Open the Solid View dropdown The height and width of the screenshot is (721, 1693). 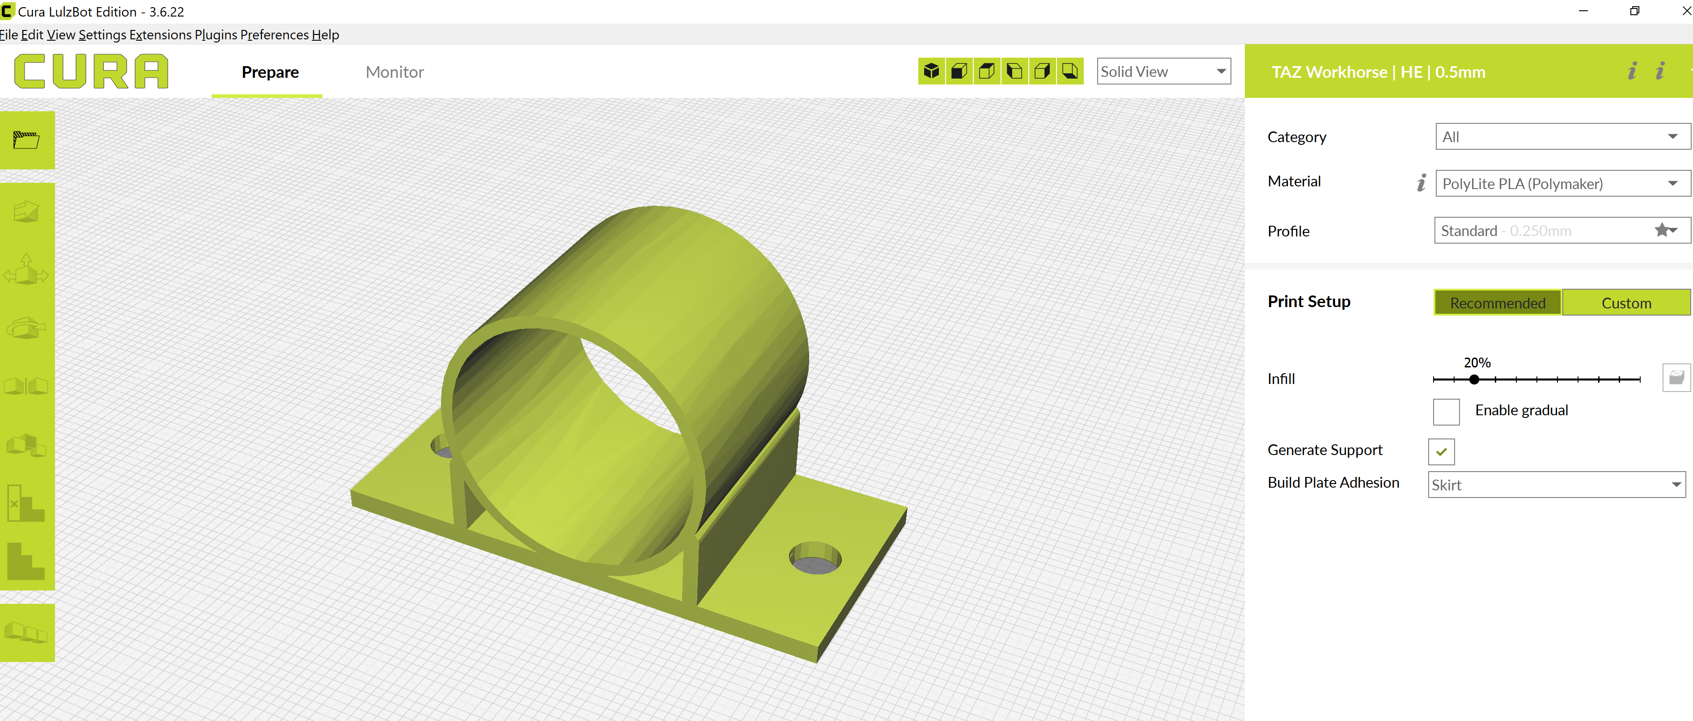pyautogui.click(x=1163, y=71)
